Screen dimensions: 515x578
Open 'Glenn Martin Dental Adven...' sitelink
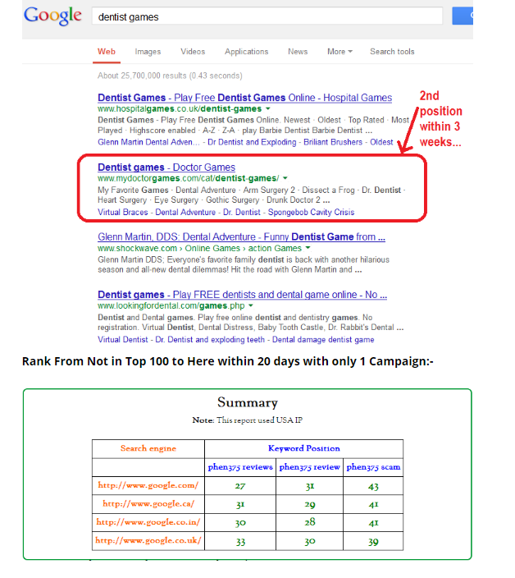click(148, 142)
